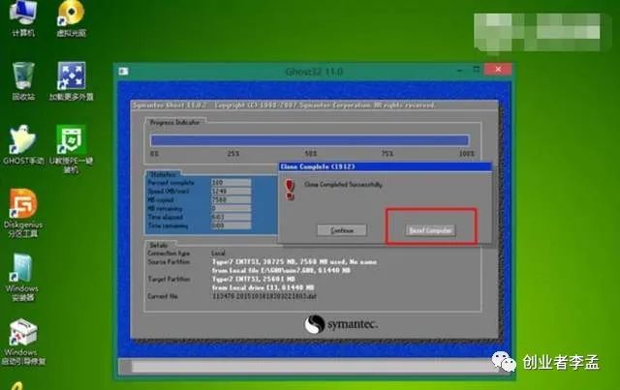Open the 虚拟光驱 virtual drive icon
This screenshot has height=390, width=620.
71,17
